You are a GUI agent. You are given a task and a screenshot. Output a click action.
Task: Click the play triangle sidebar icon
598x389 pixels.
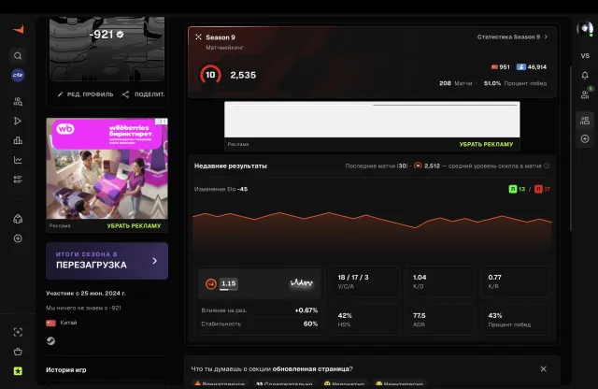[x=18, y=121]
